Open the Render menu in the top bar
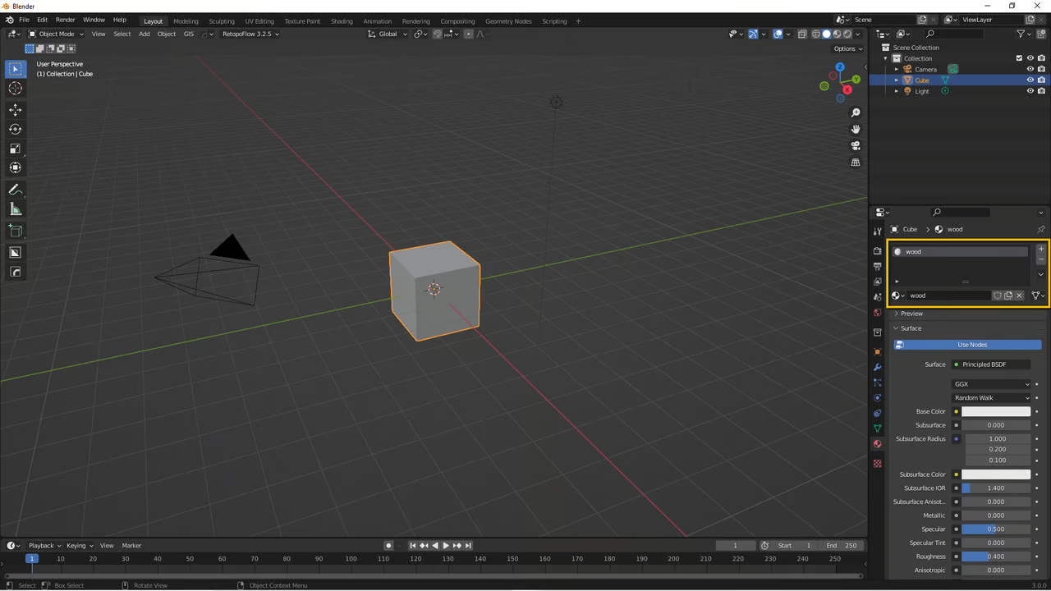Image resolution: width=1051 pixels, height=591 pixels. coord(65,20)
